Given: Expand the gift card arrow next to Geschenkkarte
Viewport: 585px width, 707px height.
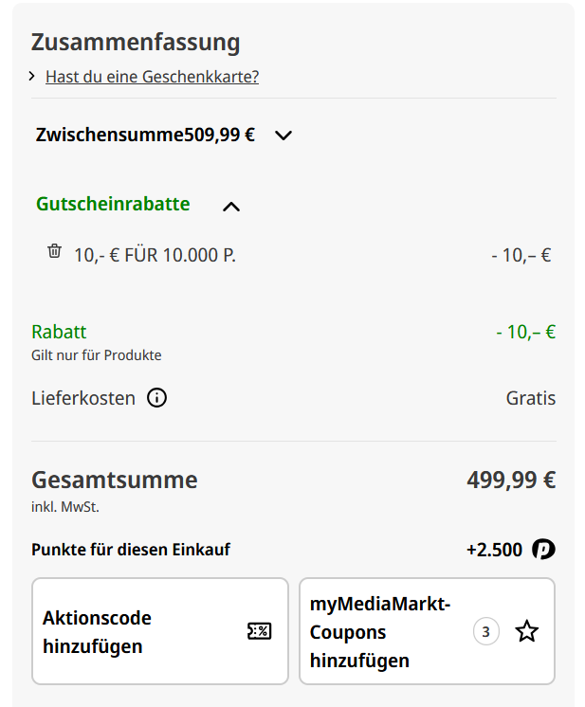Looking at the screenshot, I should point(32,76).
